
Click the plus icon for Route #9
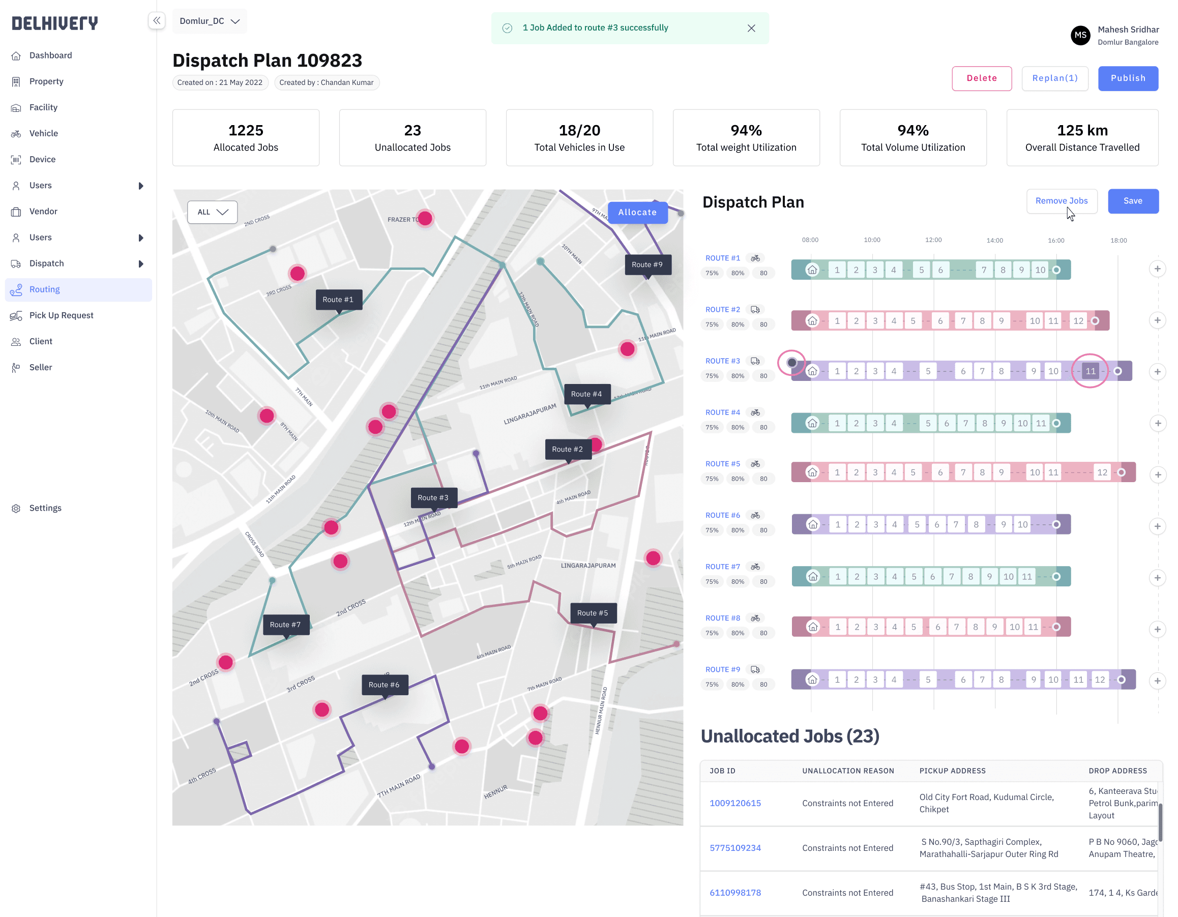click(x=1157, y=681)
